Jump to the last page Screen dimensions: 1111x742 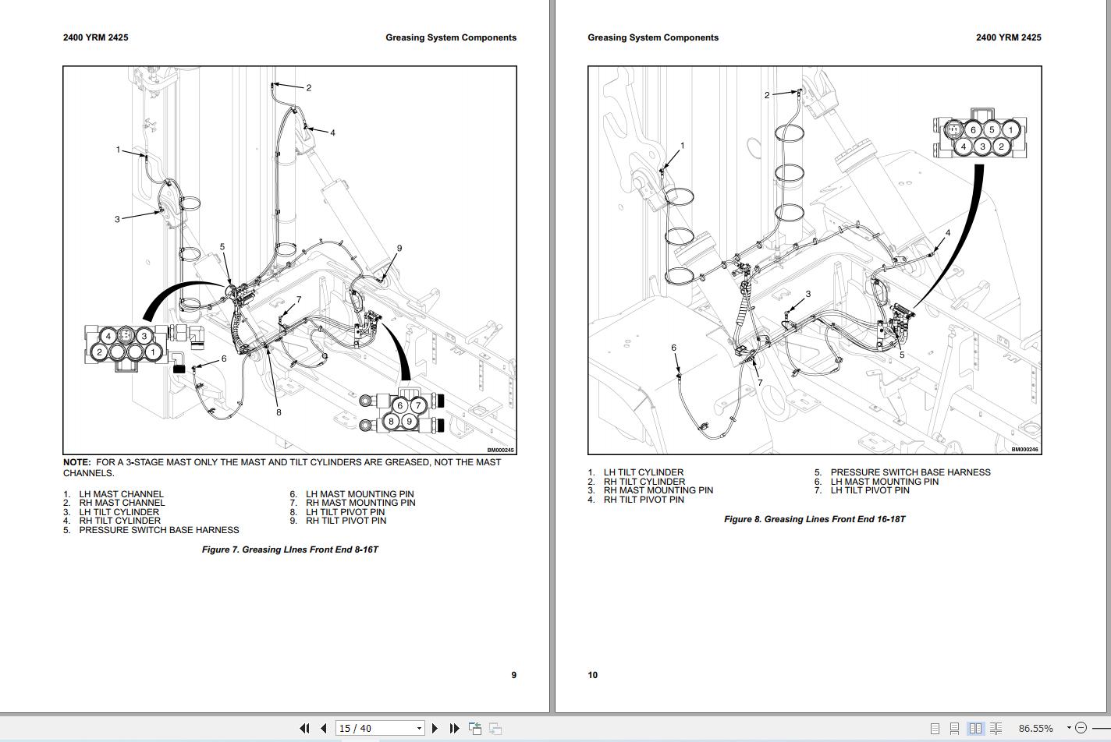pyautogui.click(x=454, y=728)
